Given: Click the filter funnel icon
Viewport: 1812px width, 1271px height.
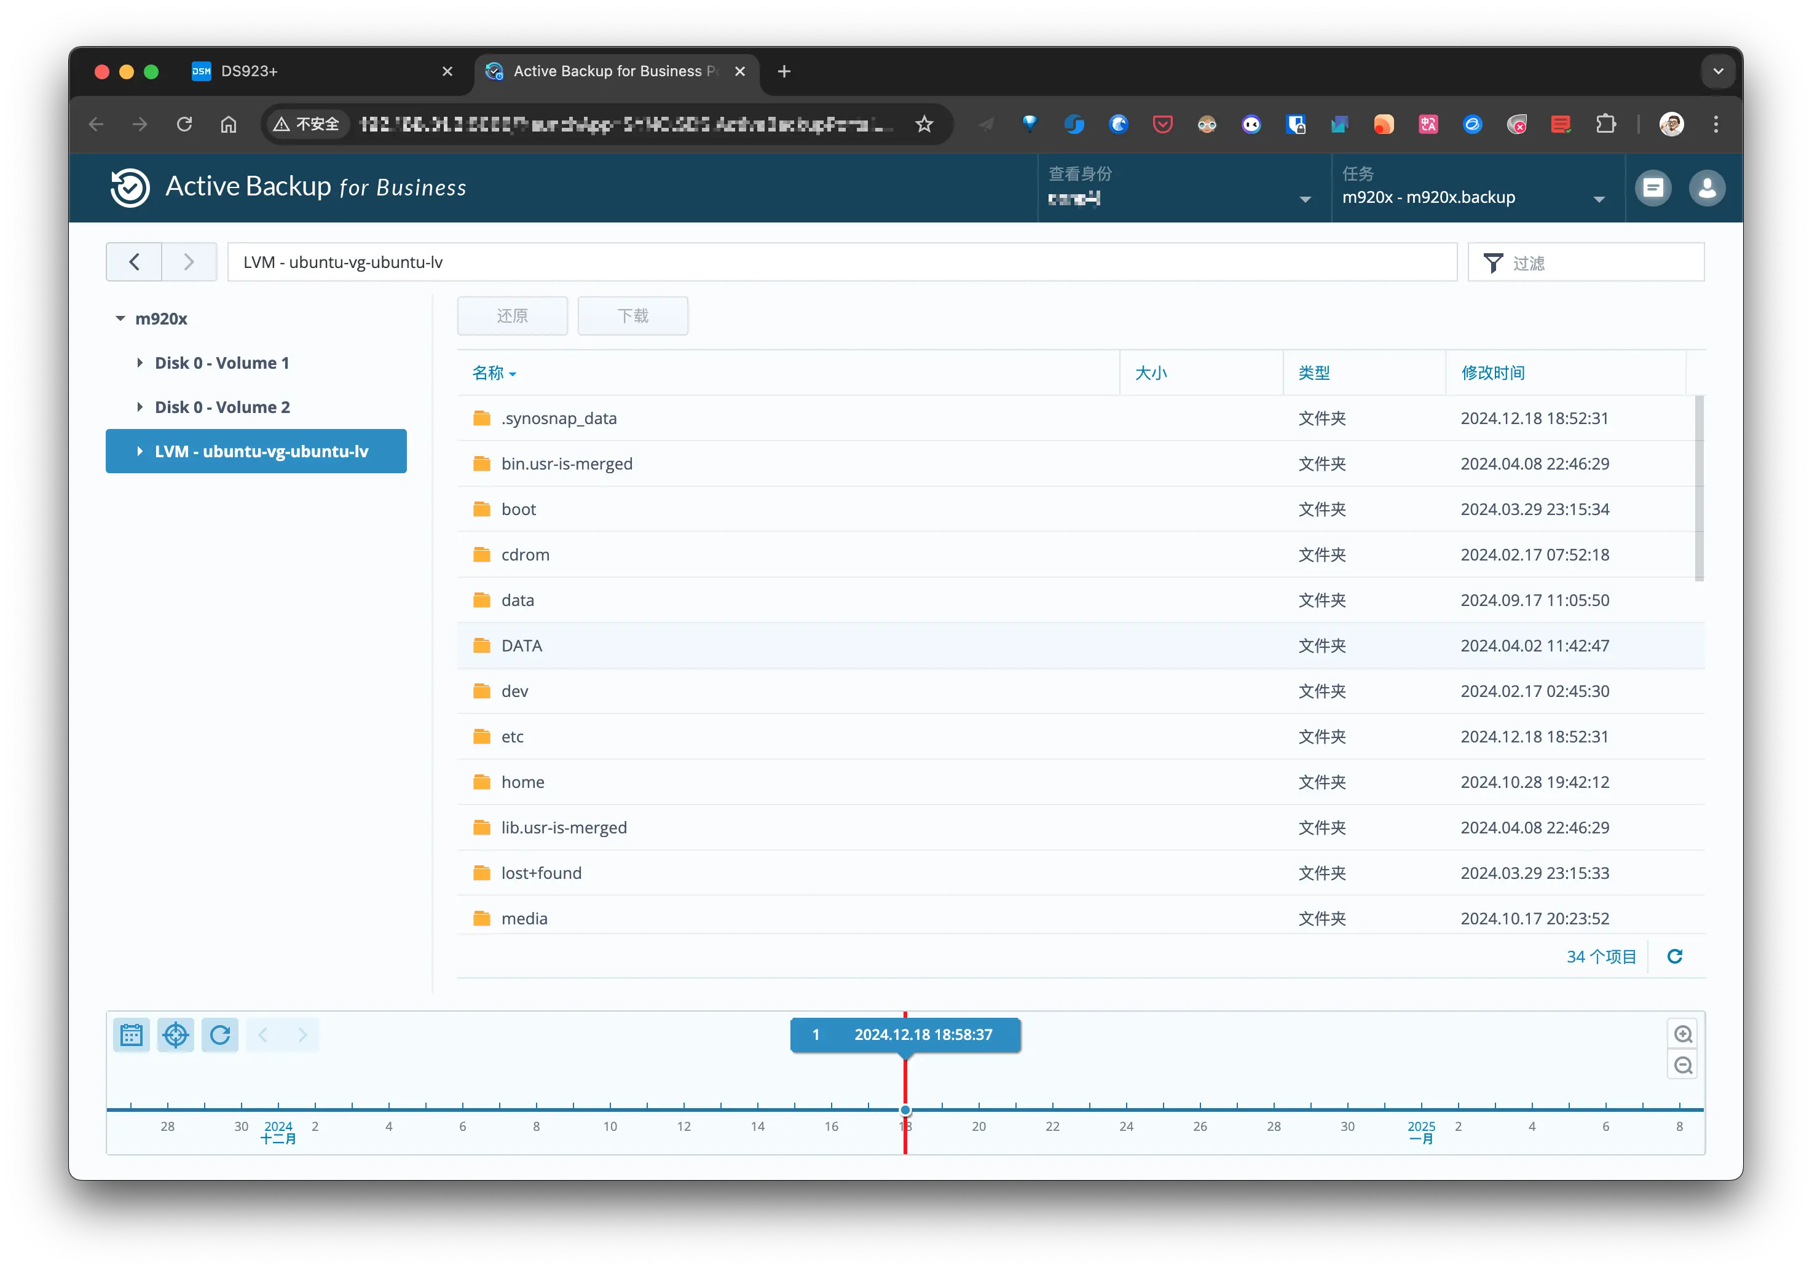Looking at the screenshot, I should tap(1492, 262).
